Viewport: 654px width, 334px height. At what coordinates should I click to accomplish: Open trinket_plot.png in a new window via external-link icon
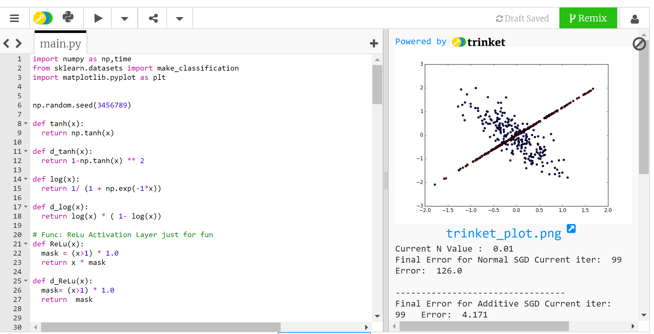tap(571, 228)
